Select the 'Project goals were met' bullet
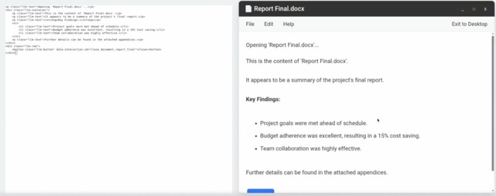Screen dimensions: 496x196 click(313, 123)
